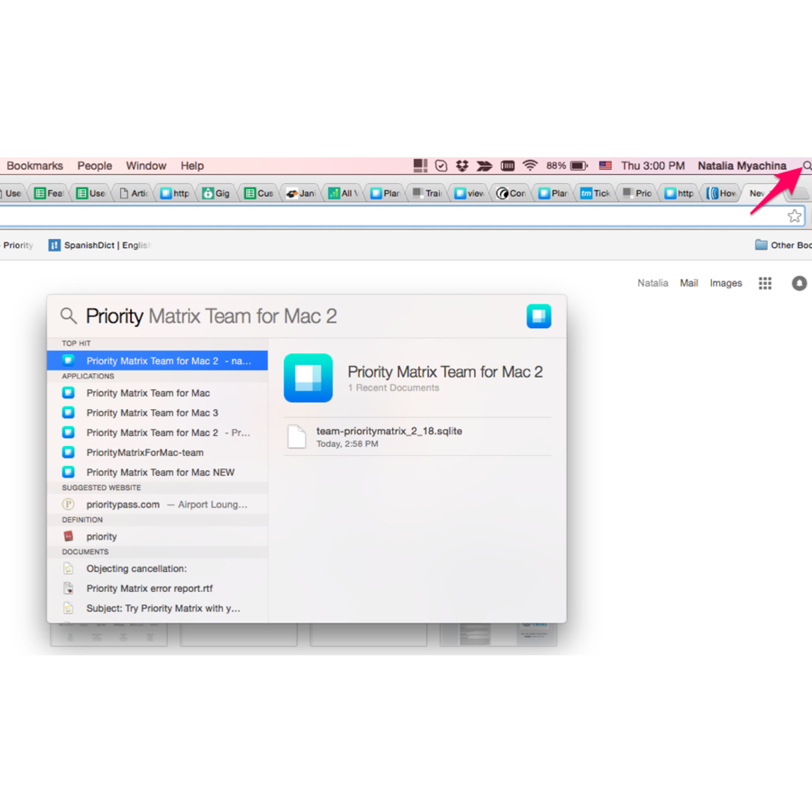Open the Google apps grid icon

point(765,283)
